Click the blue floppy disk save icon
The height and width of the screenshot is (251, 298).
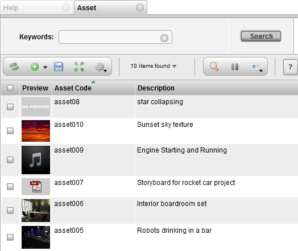59,67
